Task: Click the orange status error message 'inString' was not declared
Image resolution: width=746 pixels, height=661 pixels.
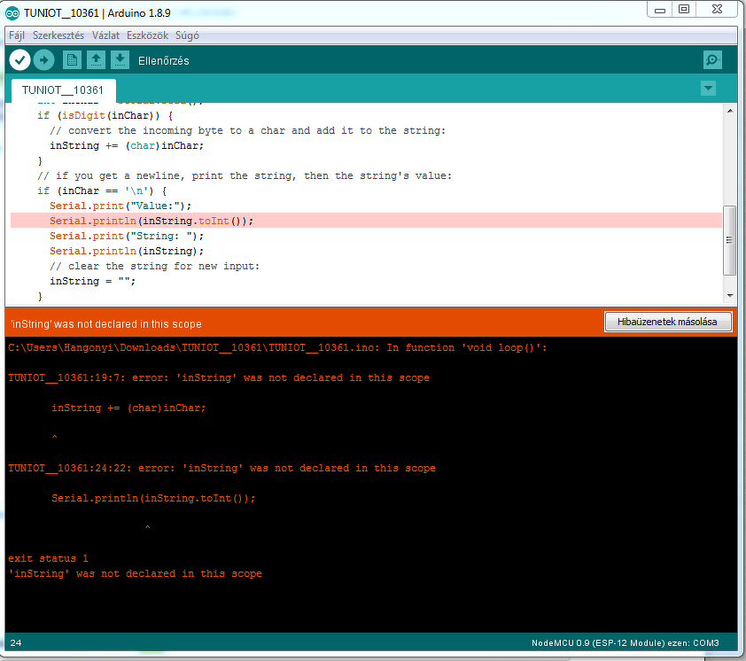Action: pos(106,324)
